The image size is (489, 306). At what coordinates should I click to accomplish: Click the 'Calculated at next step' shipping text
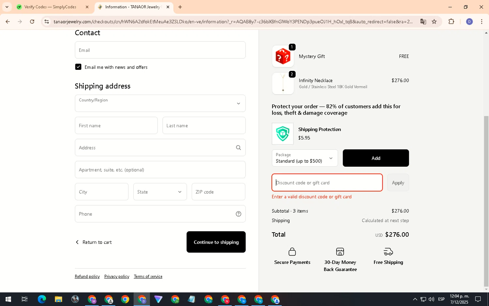(385, 221)
